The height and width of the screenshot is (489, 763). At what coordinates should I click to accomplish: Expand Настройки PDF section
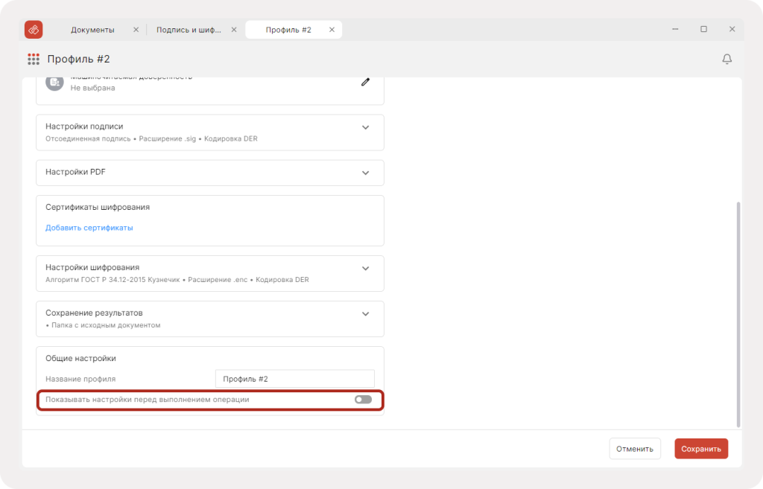365,173
